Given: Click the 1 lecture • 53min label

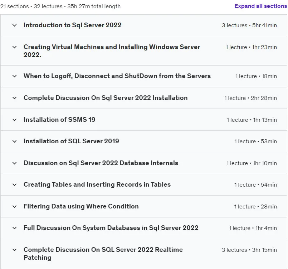Looking at the screenshot, I should click(x=255, y=141).
